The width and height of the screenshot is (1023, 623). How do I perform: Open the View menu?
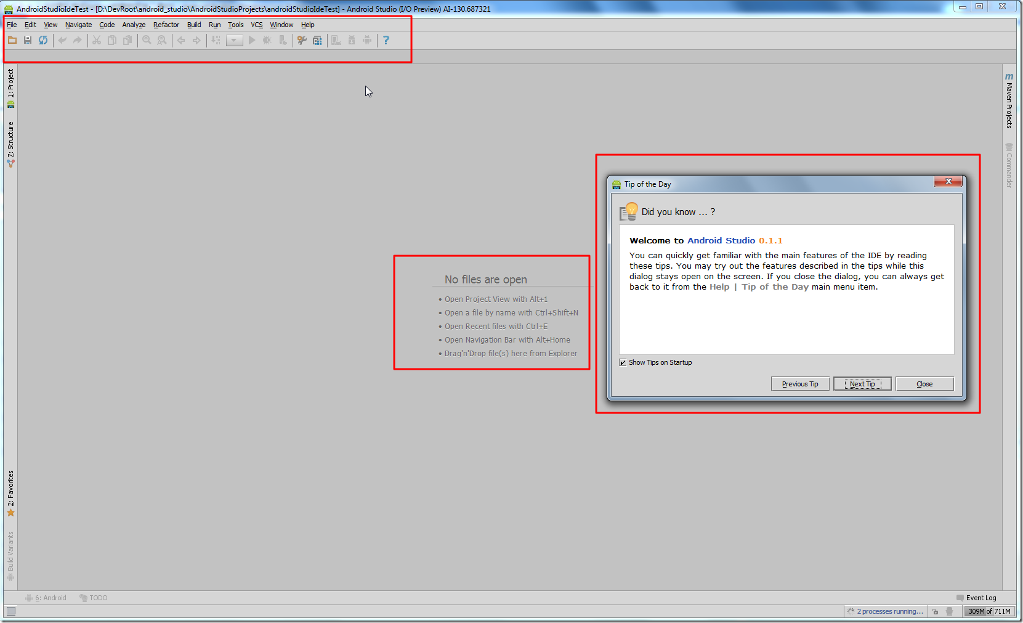[x=51, y=25]
